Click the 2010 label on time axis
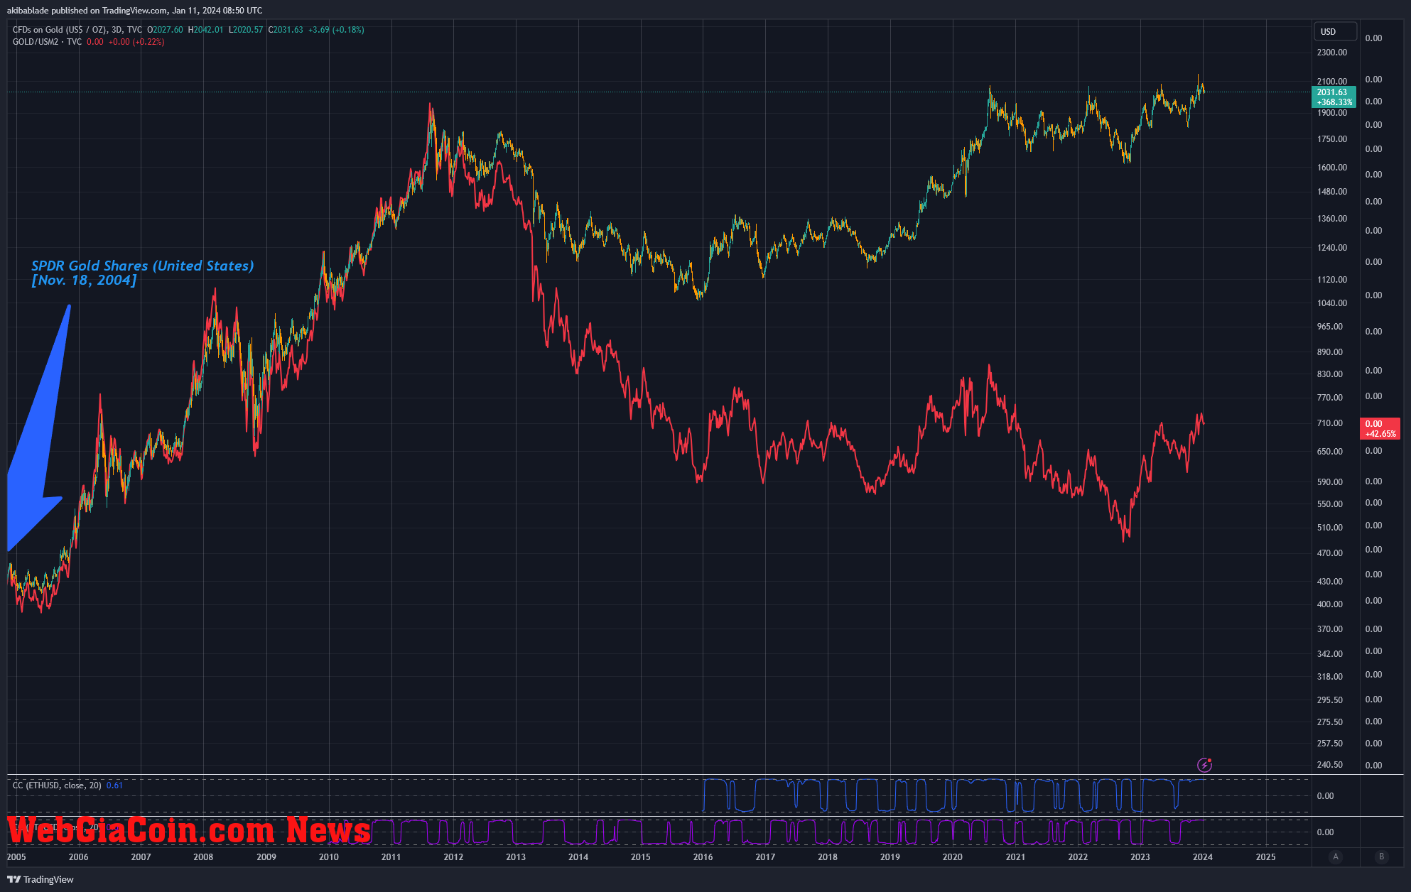The height and width of the screenshot is (892, 1411). [329, 856]
